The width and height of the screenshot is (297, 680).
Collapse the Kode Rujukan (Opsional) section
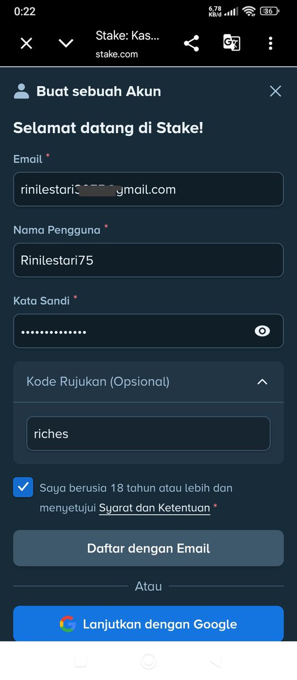(x=262, y=382)
